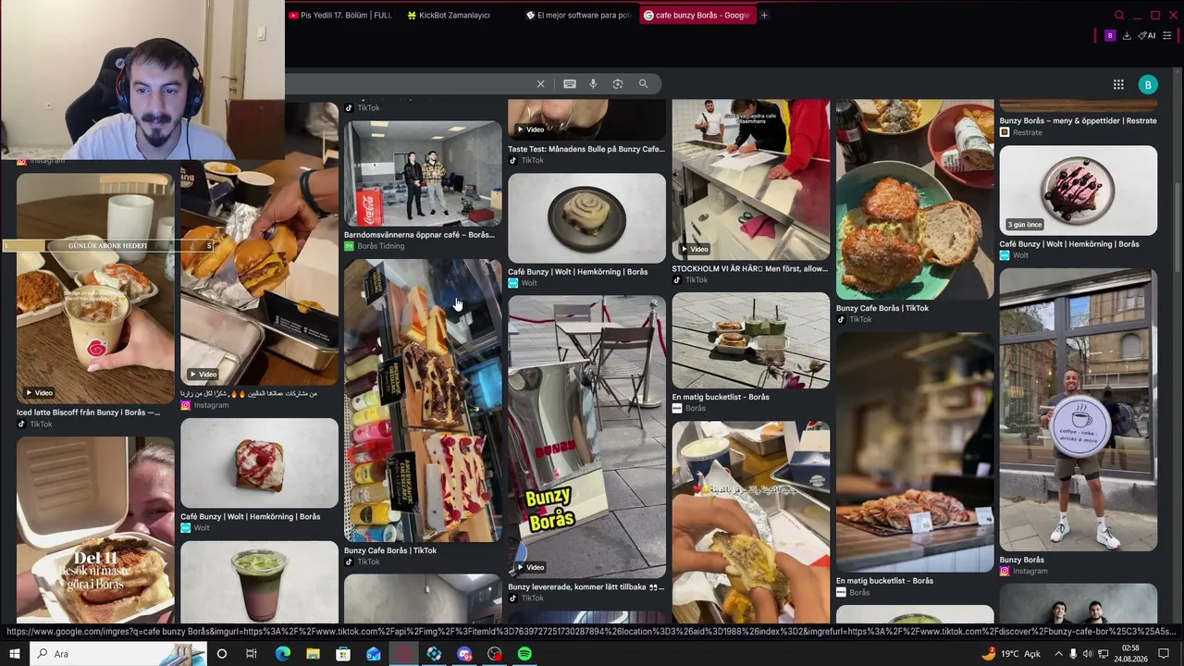Open staff at steel counter video thumbnail
Image resolution: width=1184 pixels, height=666 pixels.
(x=751, y=179)
